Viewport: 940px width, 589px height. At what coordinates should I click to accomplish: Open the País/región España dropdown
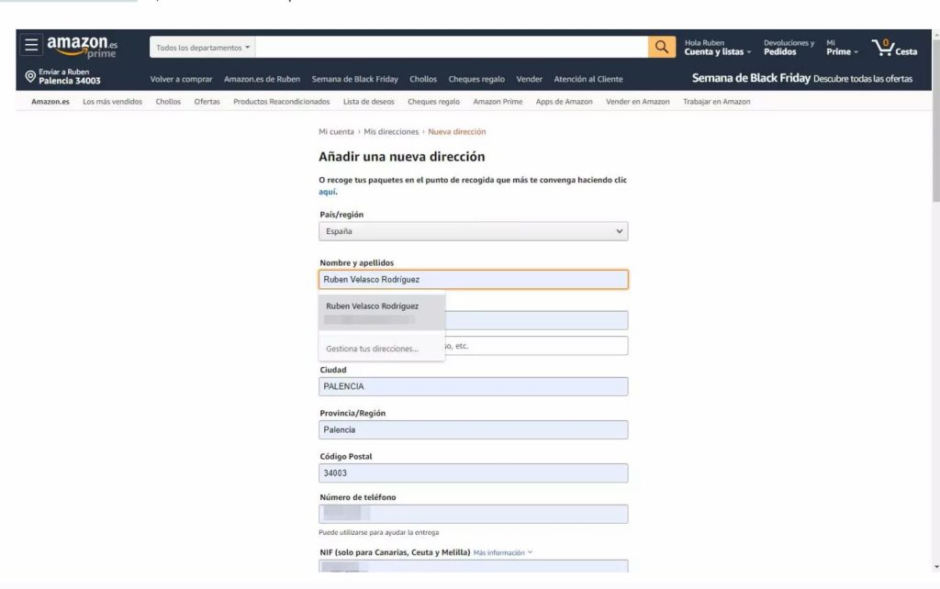473,231
